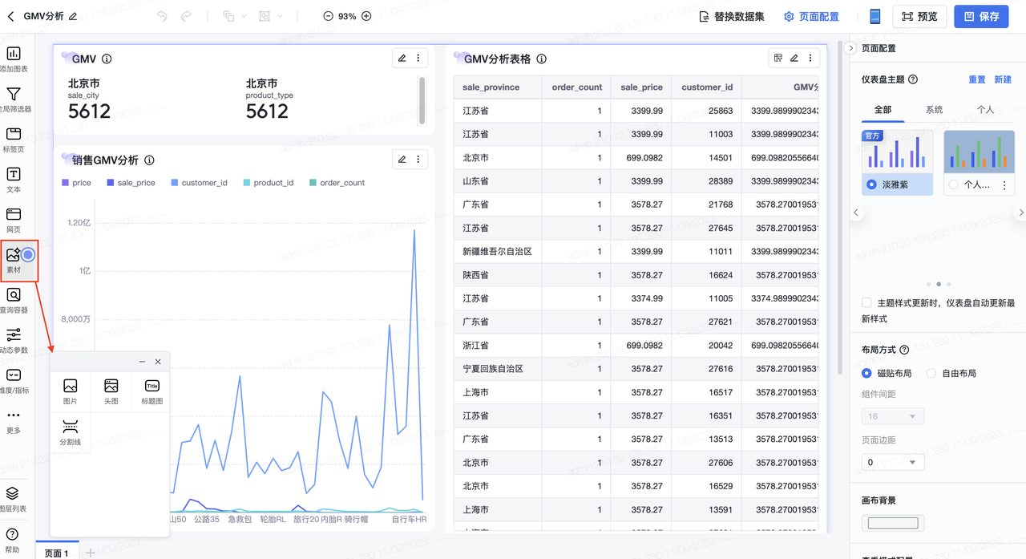The image size is (1026, 559).
Task: Insert a 图片 image from the material popup
Action: (71, 391)
